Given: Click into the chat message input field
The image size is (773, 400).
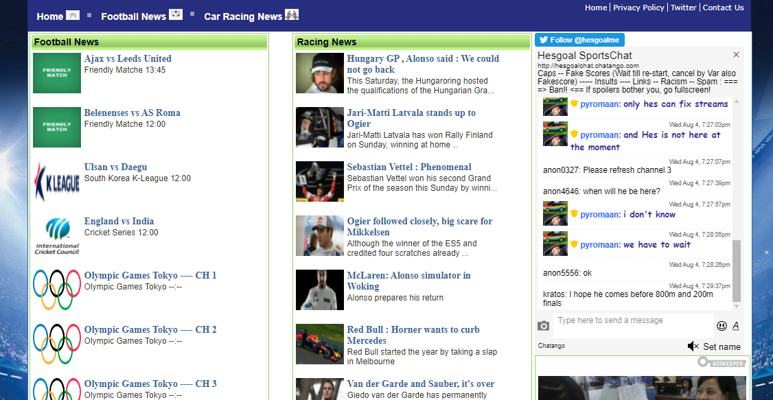Looking at the screenshot, I should [632, 320].
